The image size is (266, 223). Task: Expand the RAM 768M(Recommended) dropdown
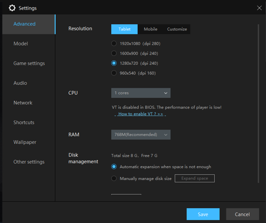(x=141, y=135)
